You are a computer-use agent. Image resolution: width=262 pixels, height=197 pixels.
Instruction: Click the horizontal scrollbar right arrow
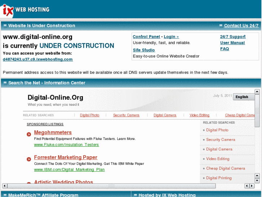[252, 186]
